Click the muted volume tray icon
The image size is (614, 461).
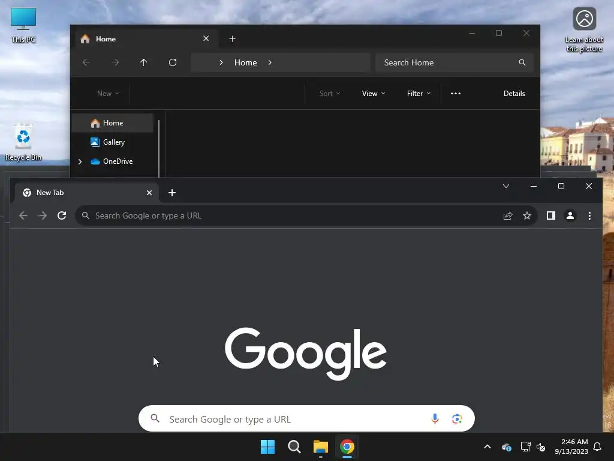(x=541, y=447)
